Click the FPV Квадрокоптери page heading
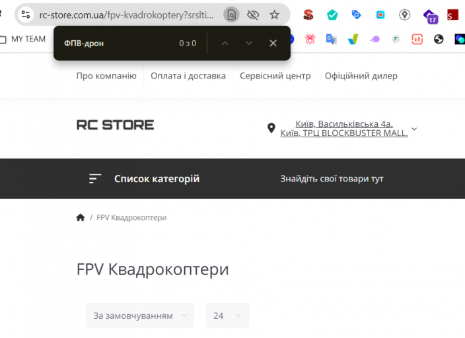The image size is (465, 338). tap(153, 270)
